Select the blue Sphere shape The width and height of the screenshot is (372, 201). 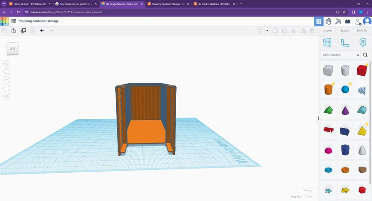(345, 90)
